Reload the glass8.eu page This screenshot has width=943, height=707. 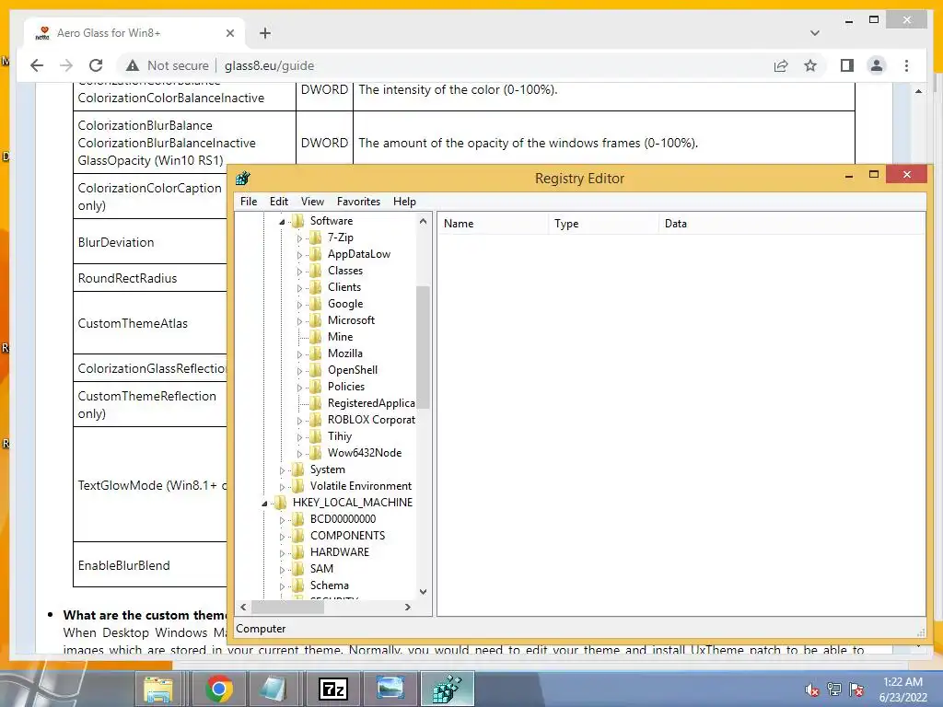tap(96, 65)
